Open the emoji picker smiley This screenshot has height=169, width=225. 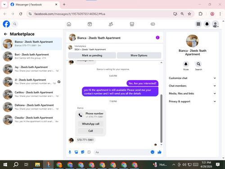[153, 152]
